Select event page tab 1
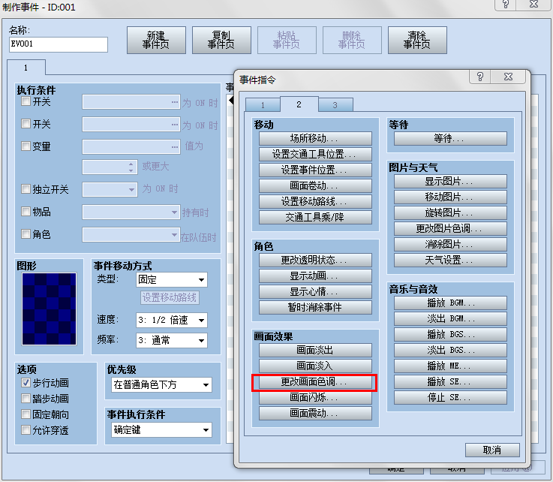Image resolution: width=553 pixels, height=482 pixels. pyautogui.click(x=26, y=68)
